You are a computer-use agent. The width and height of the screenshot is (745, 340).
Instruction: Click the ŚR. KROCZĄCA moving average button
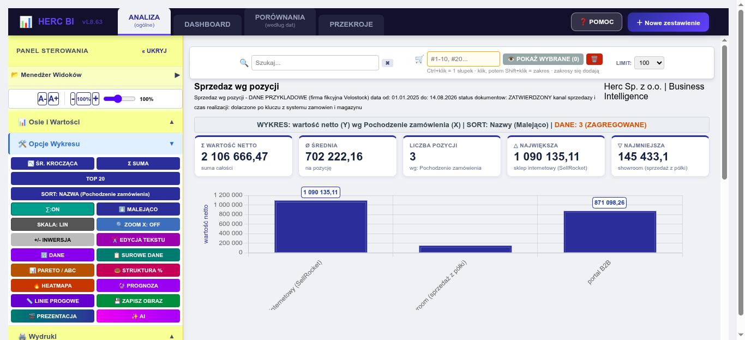point(52,163)
